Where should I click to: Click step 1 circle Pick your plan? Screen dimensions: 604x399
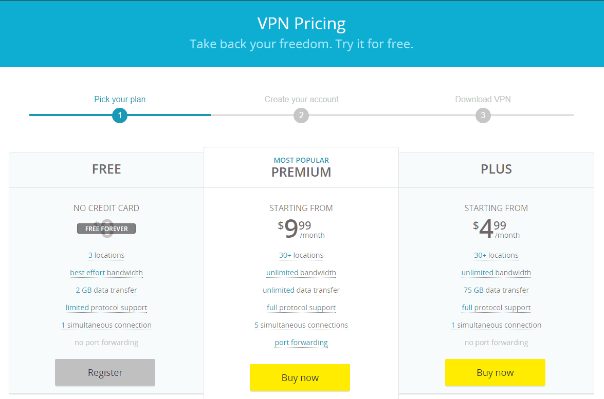tap(120, 116)
